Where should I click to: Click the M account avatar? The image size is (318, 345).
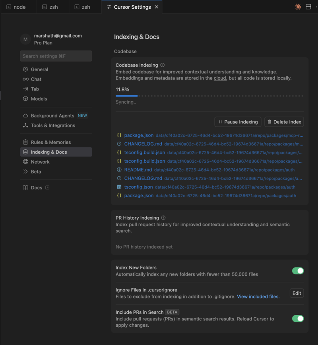click(25, 39)
